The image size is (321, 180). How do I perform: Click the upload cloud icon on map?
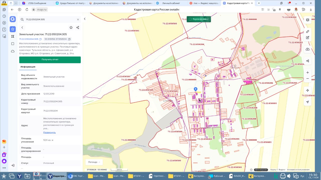click(307, 49)
